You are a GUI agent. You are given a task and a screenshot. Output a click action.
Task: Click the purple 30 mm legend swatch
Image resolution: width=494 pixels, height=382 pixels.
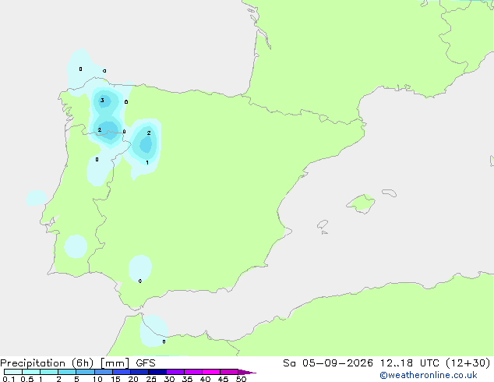point(175,372)
